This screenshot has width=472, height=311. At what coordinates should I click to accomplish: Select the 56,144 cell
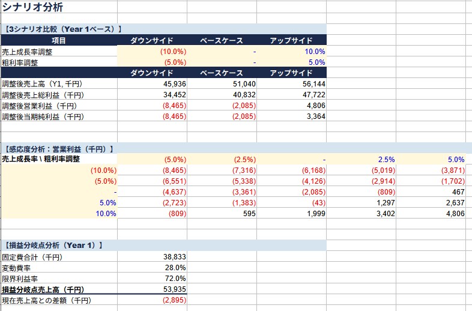coord(292,83)
